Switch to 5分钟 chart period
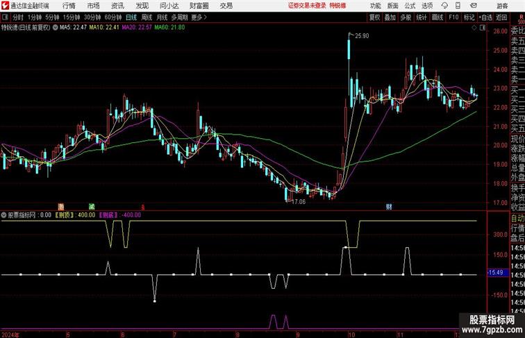 [52, 17]
